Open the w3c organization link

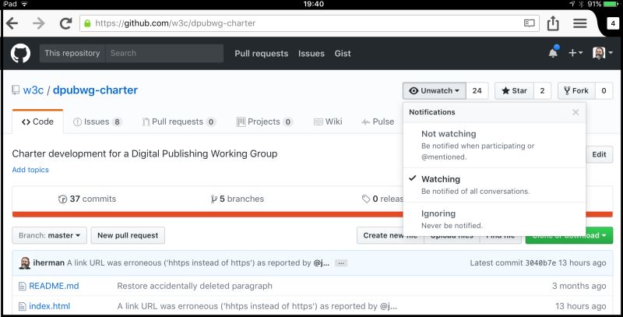(33, 90)
